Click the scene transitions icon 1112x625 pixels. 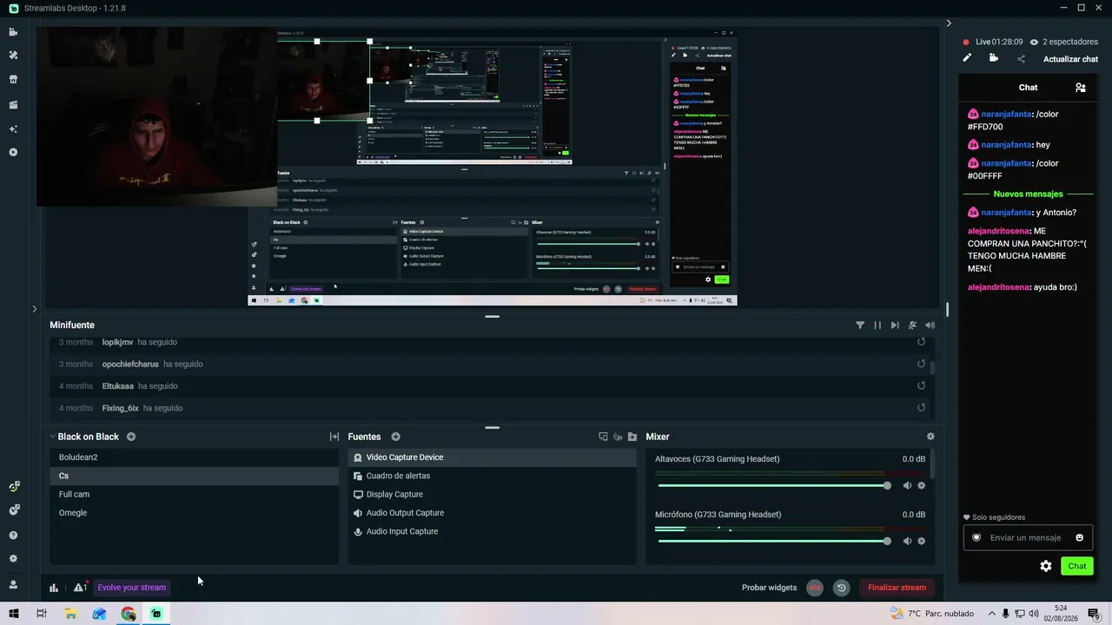334,437
